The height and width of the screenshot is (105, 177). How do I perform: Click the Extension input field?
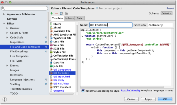[160, 25]
